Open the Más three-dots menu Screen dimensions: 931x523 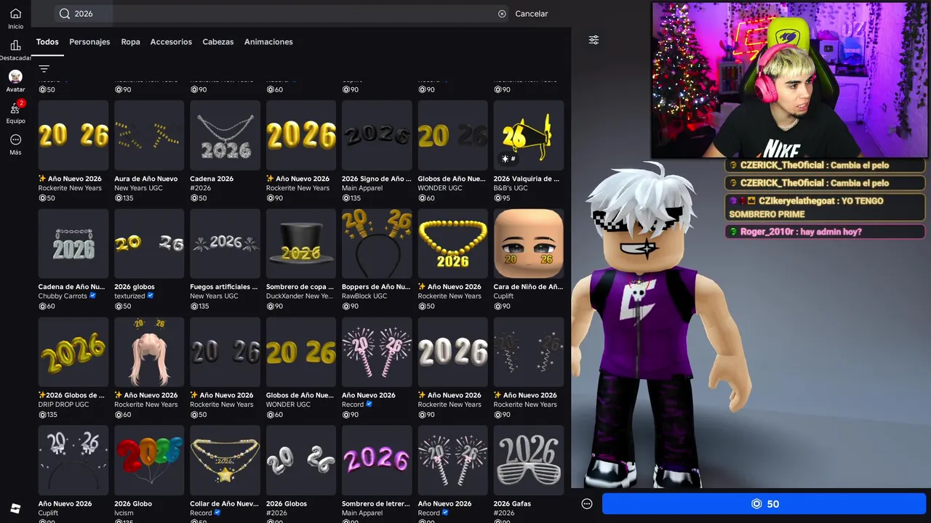click(15, 139)
